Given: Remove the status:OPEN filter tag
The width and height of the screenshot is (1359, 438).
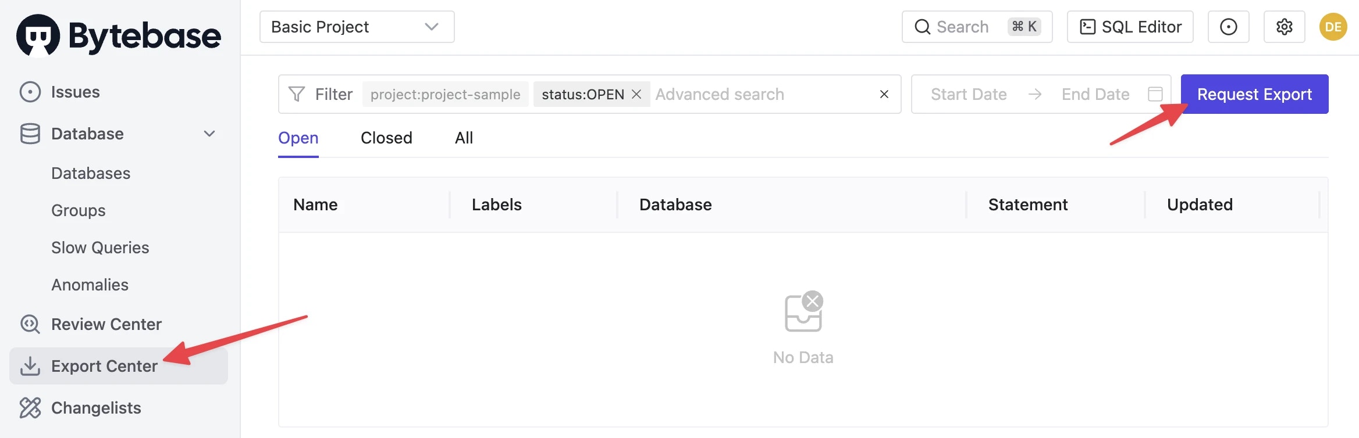Looking at the screenshot, I should 636,94.
